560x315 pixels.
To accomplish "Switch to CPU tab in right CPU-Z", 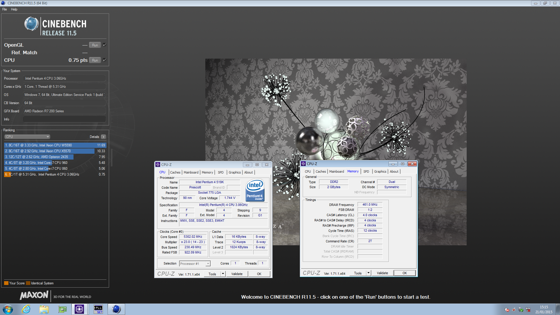I will 308,171.
